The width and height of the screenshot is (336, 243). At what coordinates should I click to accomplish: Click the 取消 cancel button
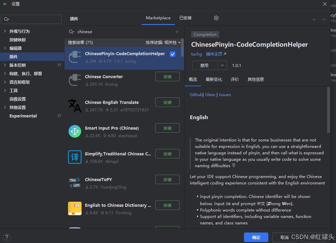tap(284, 237)
